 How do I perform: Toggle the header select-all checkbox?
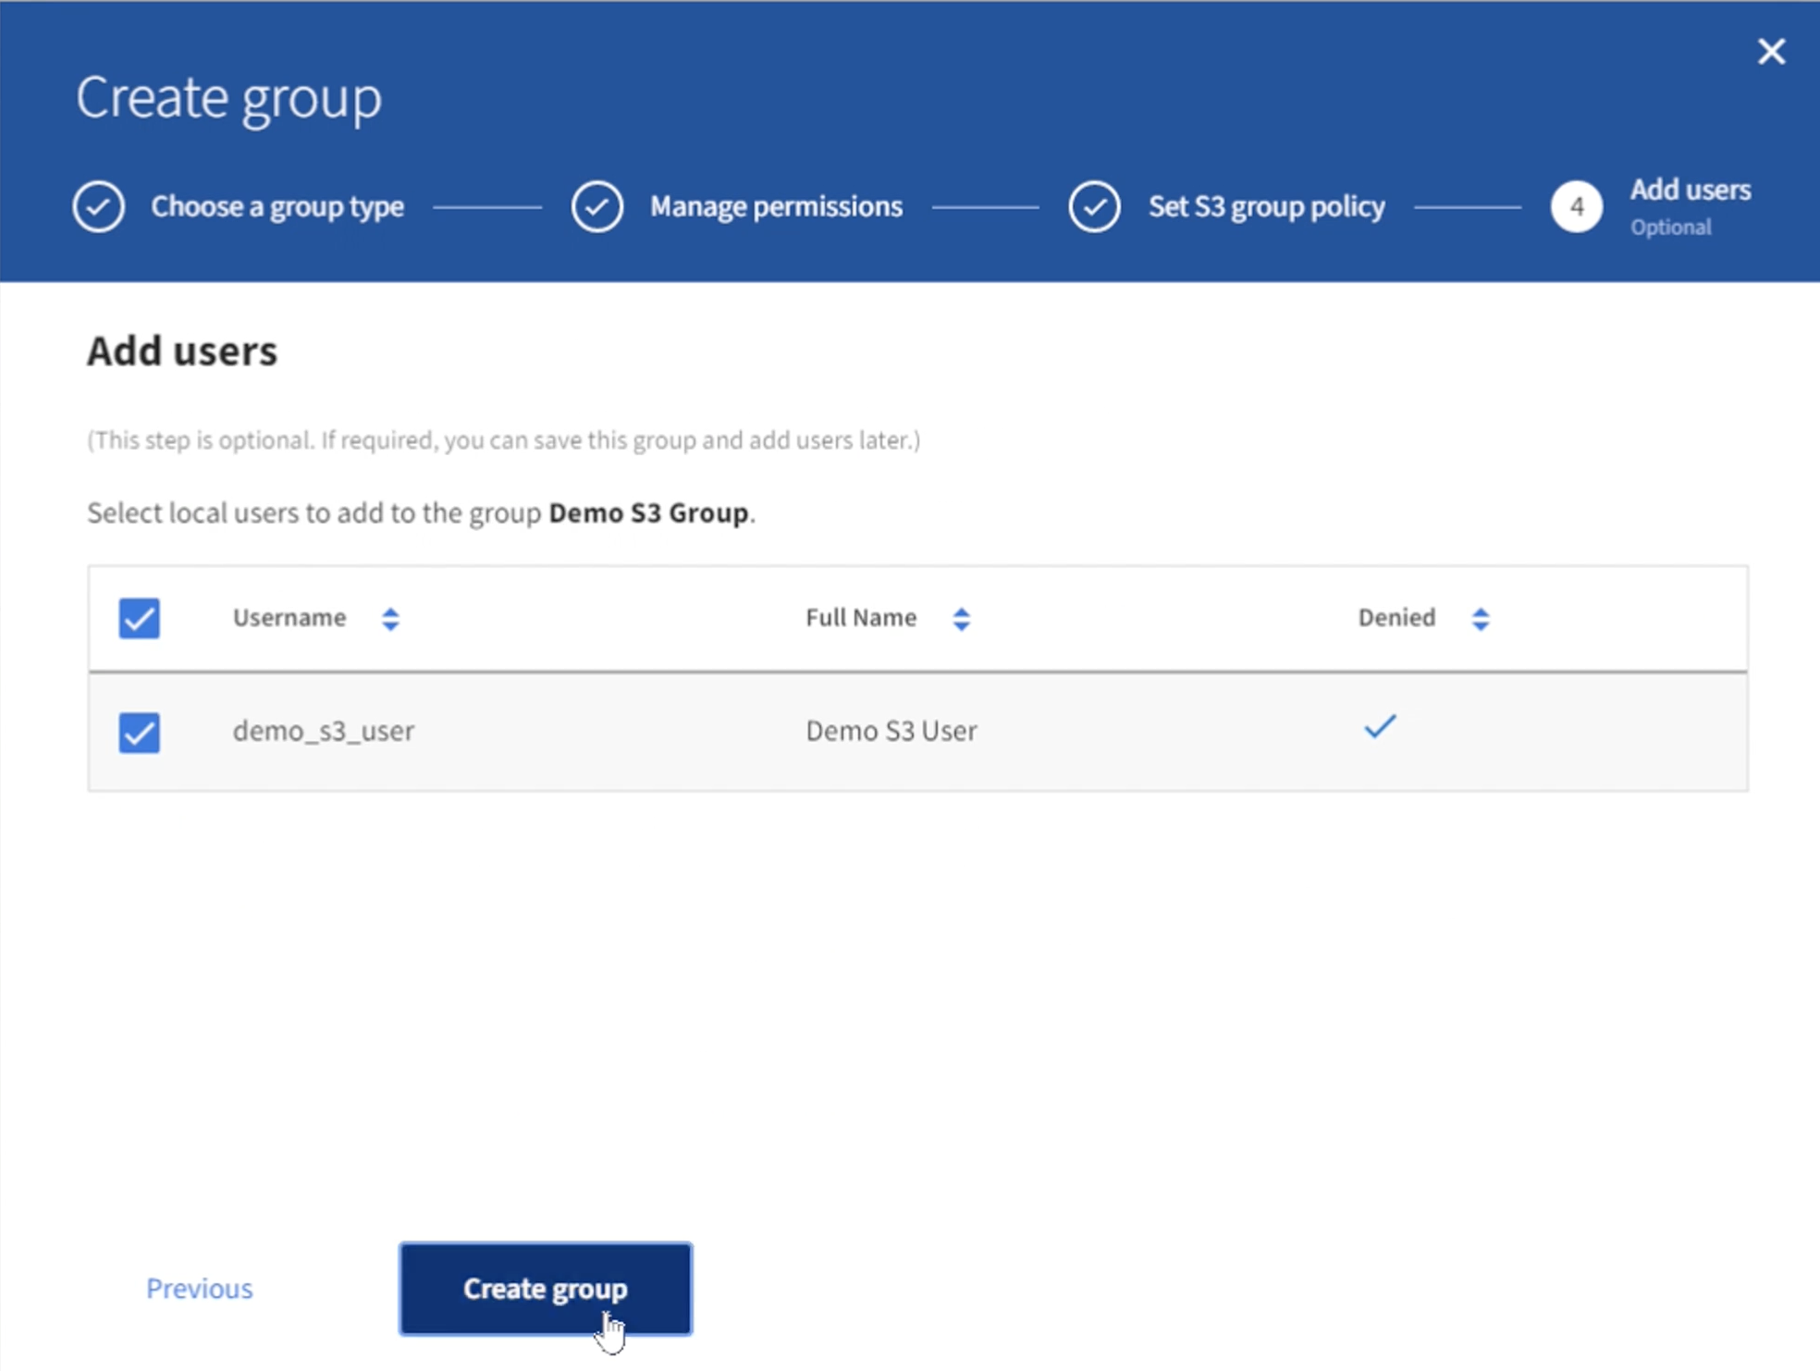[x=140, y=616]
